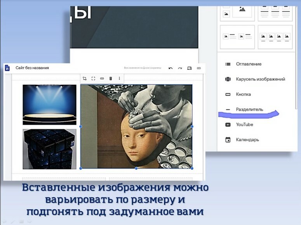Insert the Календарь element
The height and width of the screenshot is (225, 301).
(x=247, y=140)
